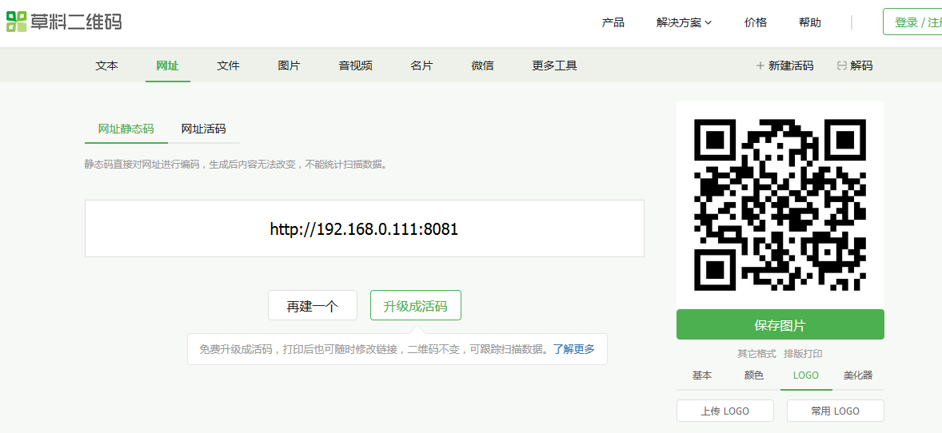Screen dimensions: 942x433
Task: Click the generated QR code image
Action: [x=780, y=205]
